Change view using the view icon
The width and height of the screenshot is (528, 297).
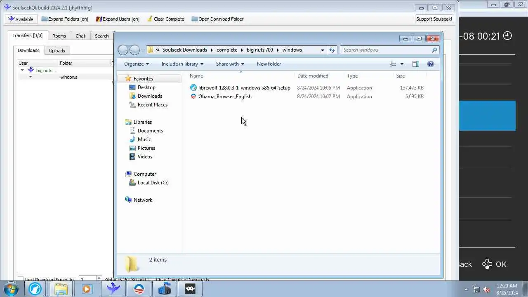[393, 64]
